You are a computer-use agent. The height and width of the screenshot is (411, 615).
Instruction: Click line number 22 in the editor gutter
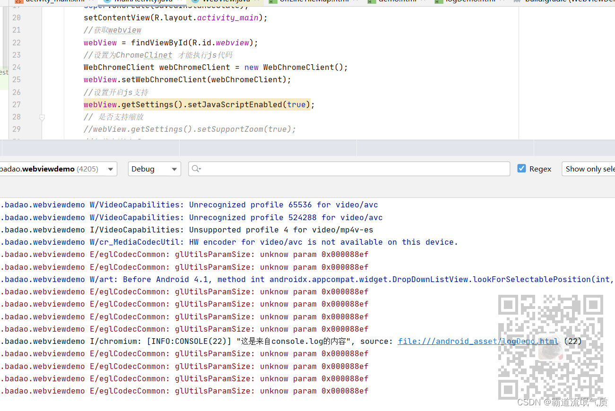point(16,43)
